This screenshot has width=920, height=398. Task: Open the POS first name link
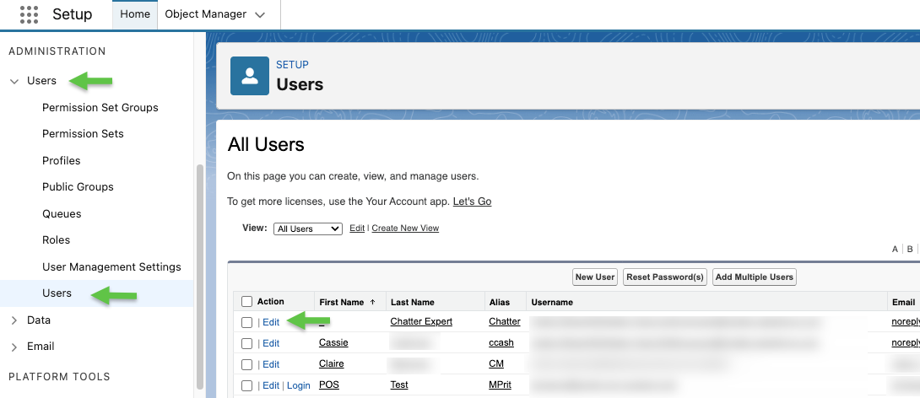(329, 385)
